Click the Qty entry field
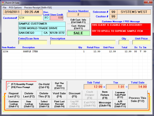 tap(124, 42)
